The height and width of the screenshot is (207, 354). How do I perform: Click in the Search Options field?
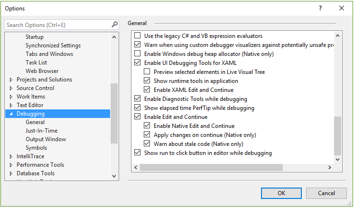click(57, 25)
